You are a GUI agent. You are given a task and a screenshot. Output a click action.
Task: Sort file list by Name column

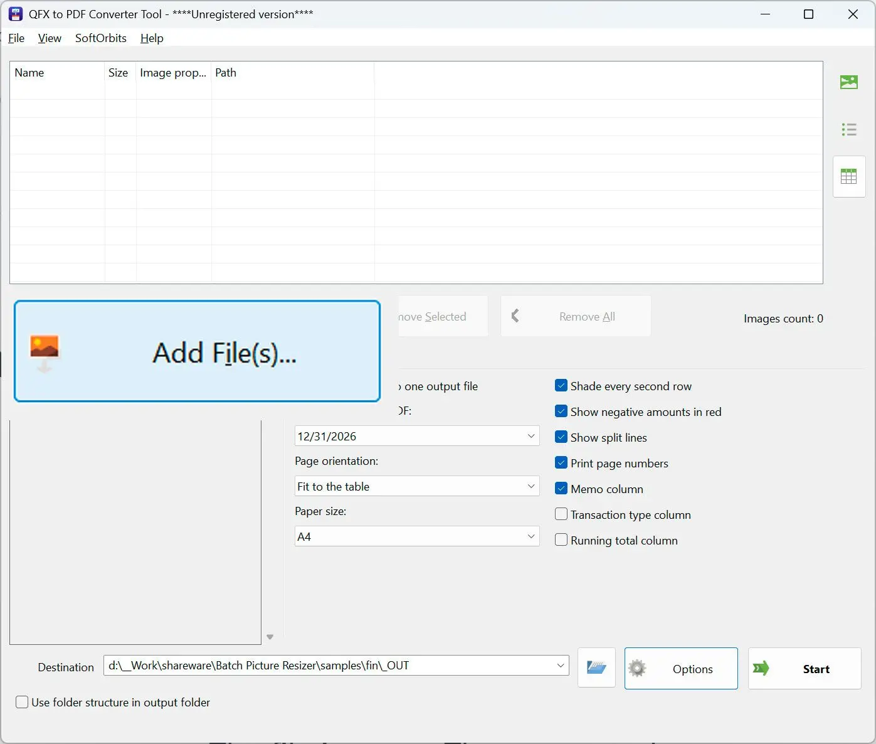click(57, 73)
